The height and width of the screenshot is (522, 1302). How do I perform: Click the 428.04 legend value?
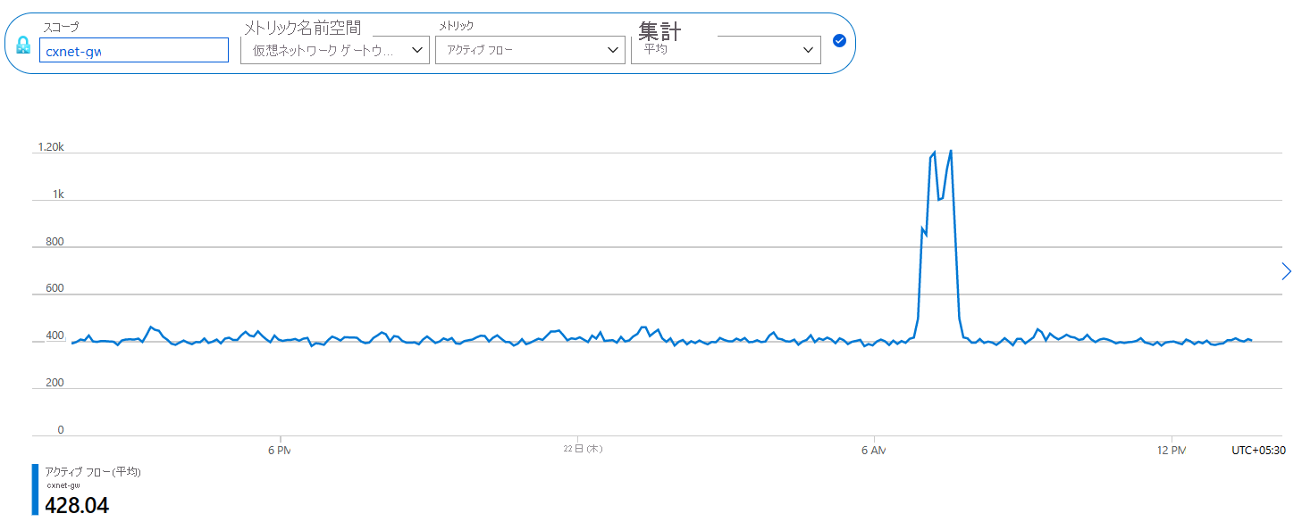77,505
